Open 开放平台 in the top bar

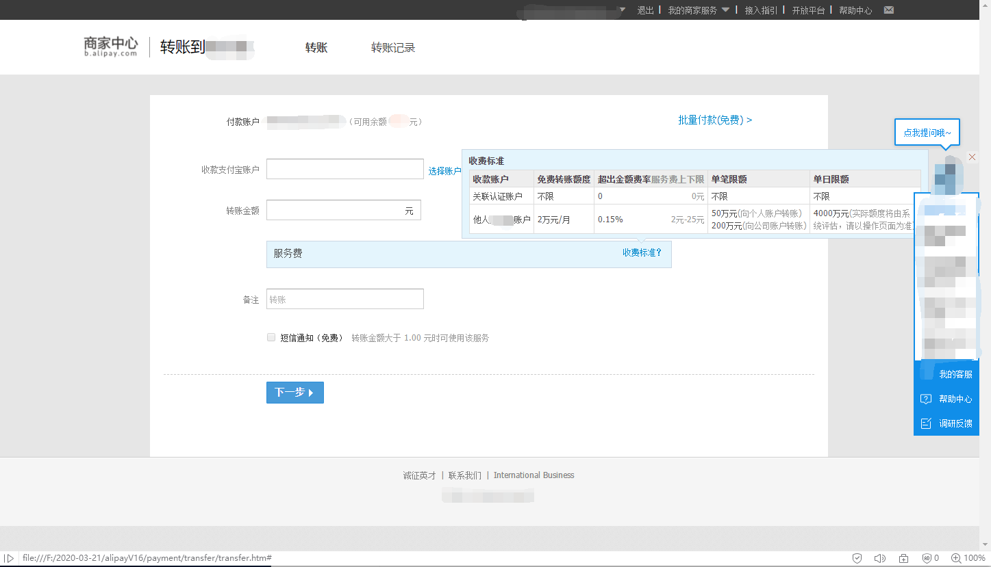[809, 10]
